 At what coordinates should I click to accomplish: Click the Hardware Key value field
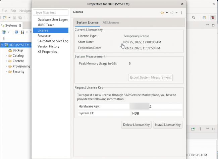pos(156,106)
